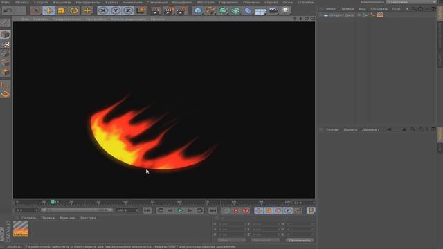Open Объекты menu in object manager
The height and width of the screenshot is (249, 443).
pyautogui.click(x=379, y=9)
